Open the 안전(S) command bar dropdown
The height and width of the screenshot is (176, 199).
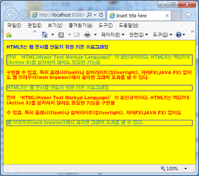[139, 35]
